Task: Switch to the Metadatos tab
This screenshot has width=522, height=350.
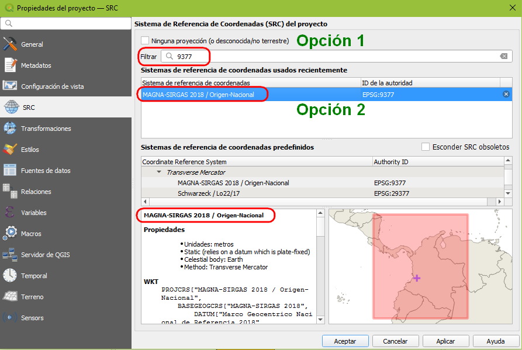Action: point(36,65)
